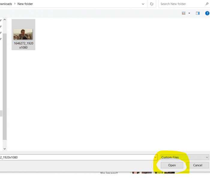Click the Cancel button
The height and width of the screenshot is (181, 210).
pos(198,165)
